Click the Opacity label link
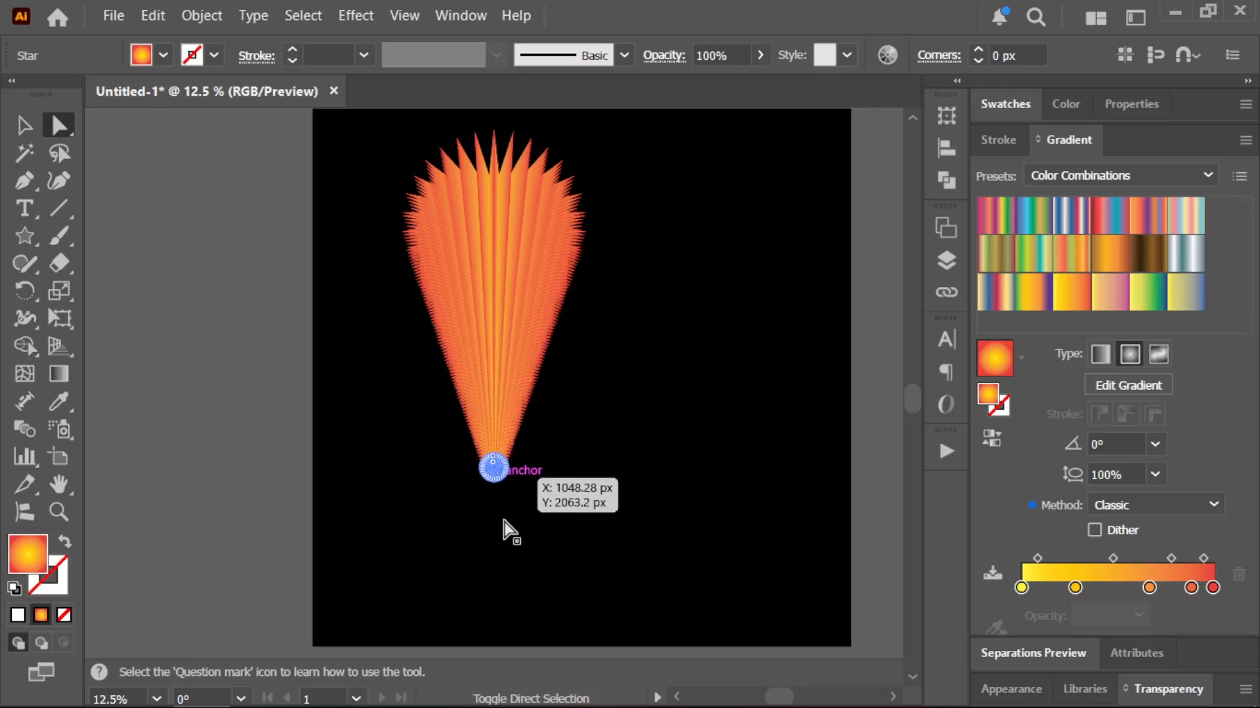1260x708 pixels. pos(664,56)
